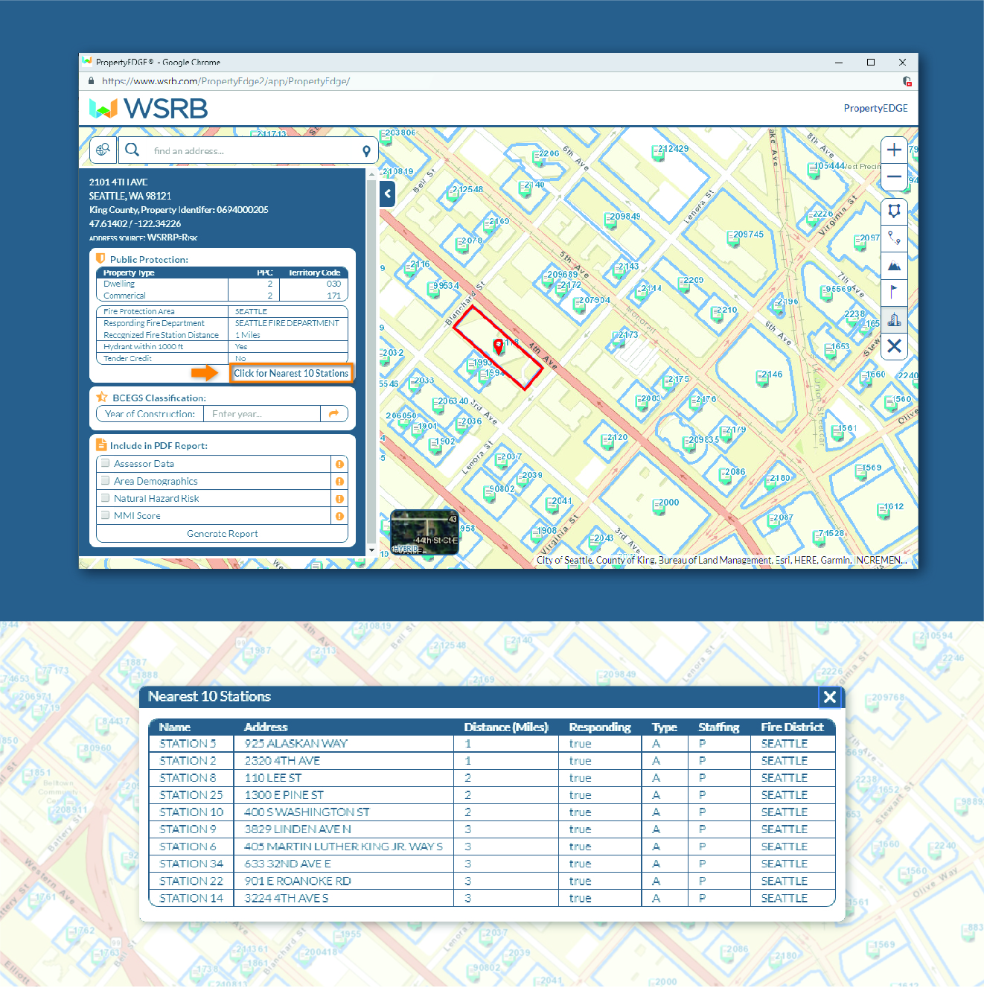Click the browser extension icon in address bar
The width and height of the screenshot is (984, 988).
point(907,81)
